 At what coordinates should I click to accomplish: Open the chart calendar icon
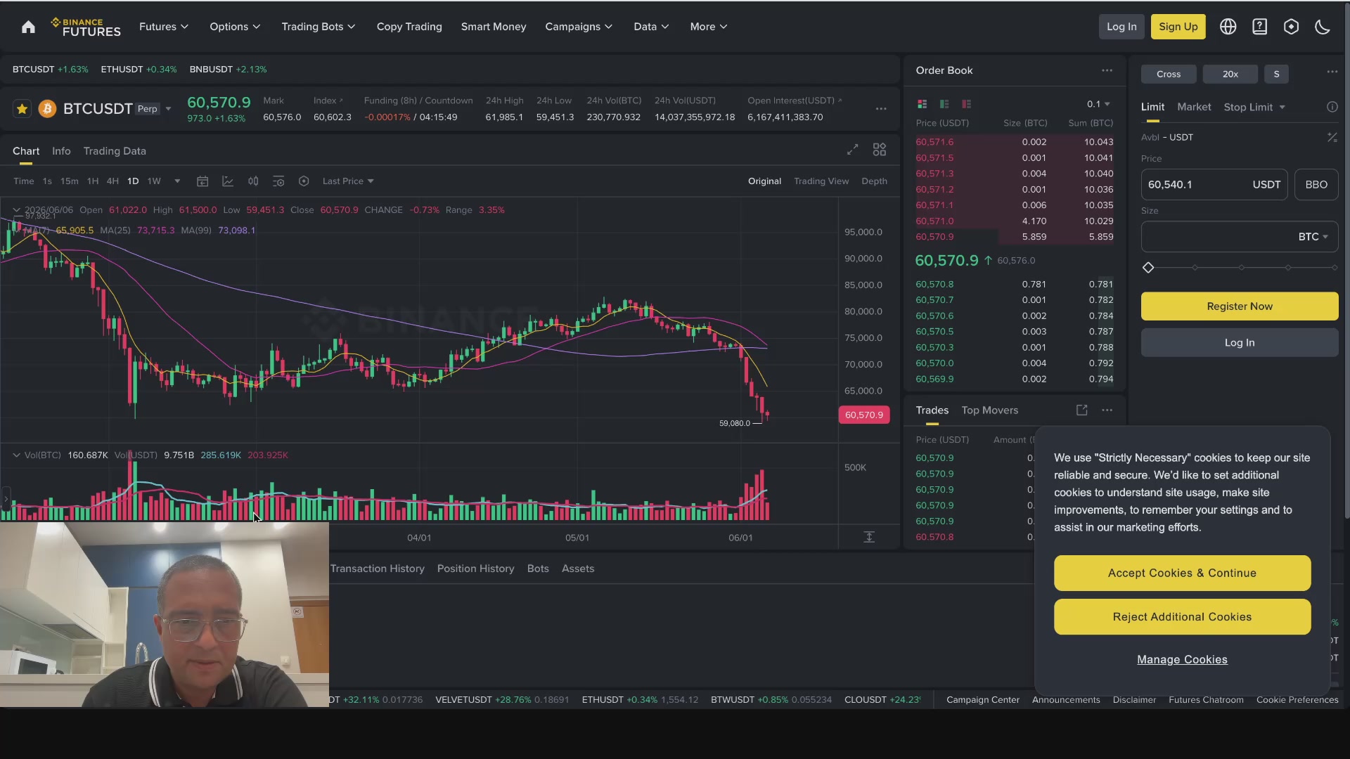202,181
